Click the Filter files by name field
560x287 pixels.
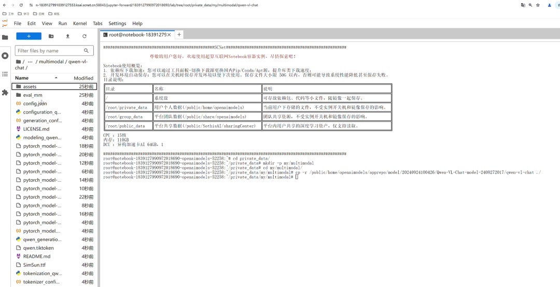click(x=49, y=51)
